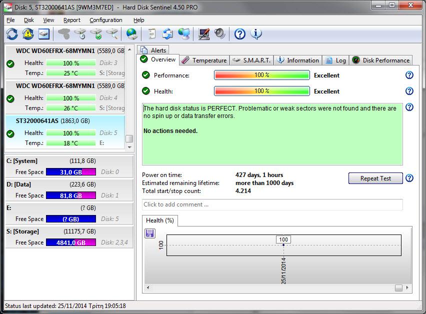This screenshot has height=314, width=426.
Task: Click the refresh icon with yellow warning triangle
Action: coord(28,34)
